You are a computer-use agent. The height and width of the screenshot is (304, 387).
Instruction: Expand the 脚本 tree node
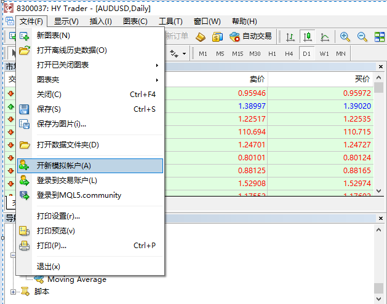[14, 292]
